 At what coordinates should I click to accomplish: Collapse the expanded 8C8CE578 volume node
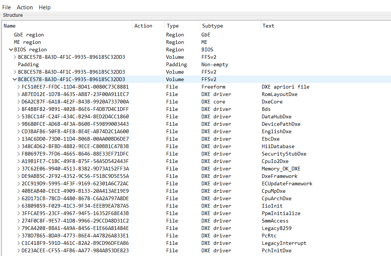[15, 79]
